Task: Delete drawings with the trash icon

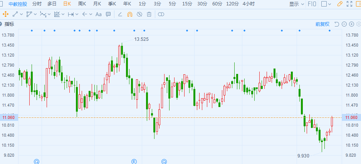Action: click(149, 15)
